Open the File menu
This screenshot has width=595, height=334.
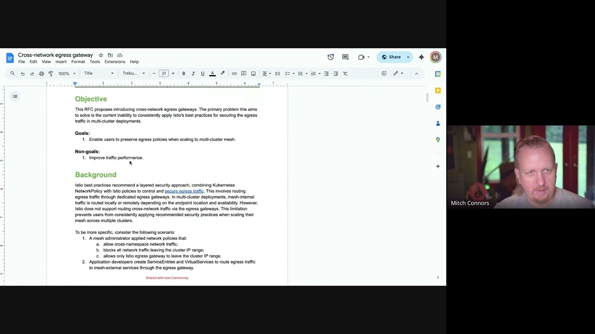[x=21, y=62]
